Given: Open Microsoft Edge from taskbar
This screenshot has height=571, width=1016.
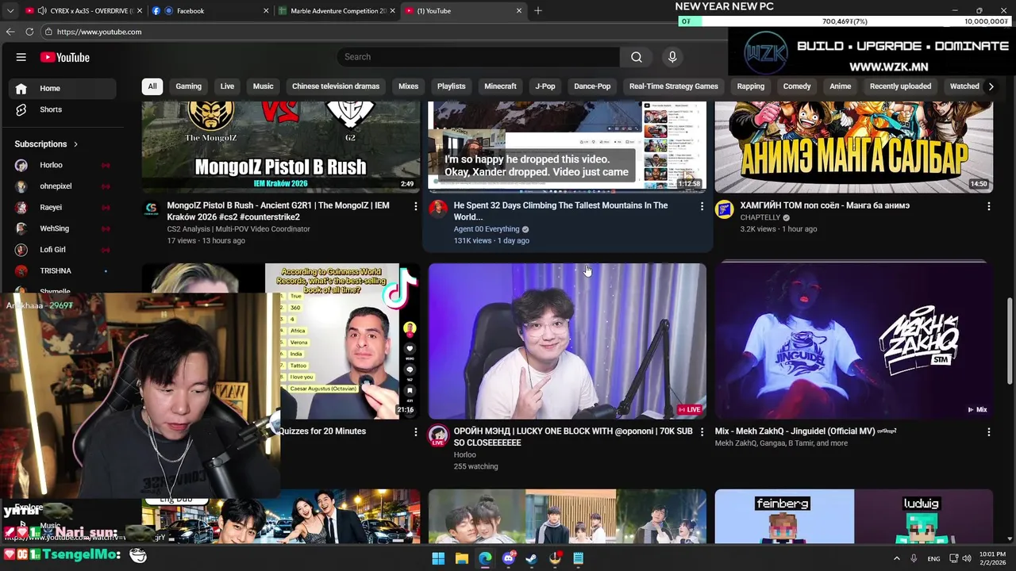Looking at the screenshot, I should (485, 558).
